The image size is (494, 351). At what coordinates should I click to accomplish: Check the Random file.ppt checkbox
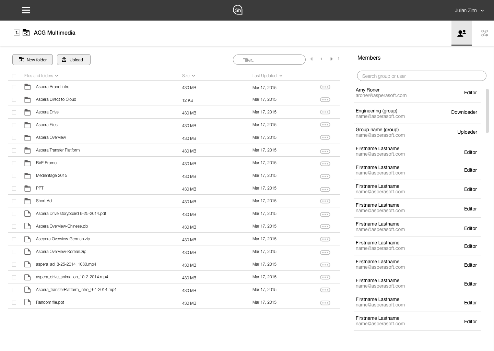tap(14, 303)
